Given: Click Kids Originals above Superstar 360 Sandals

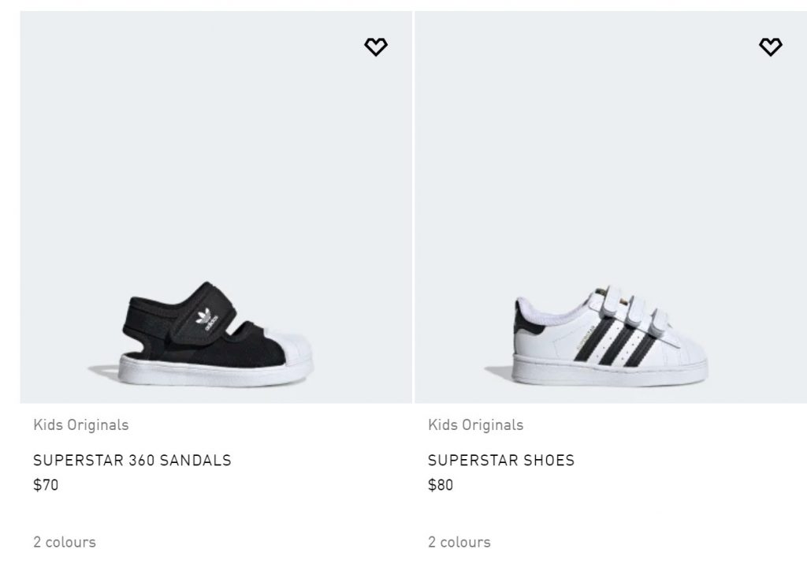Looking at the screenshot, I should (81, 425).
